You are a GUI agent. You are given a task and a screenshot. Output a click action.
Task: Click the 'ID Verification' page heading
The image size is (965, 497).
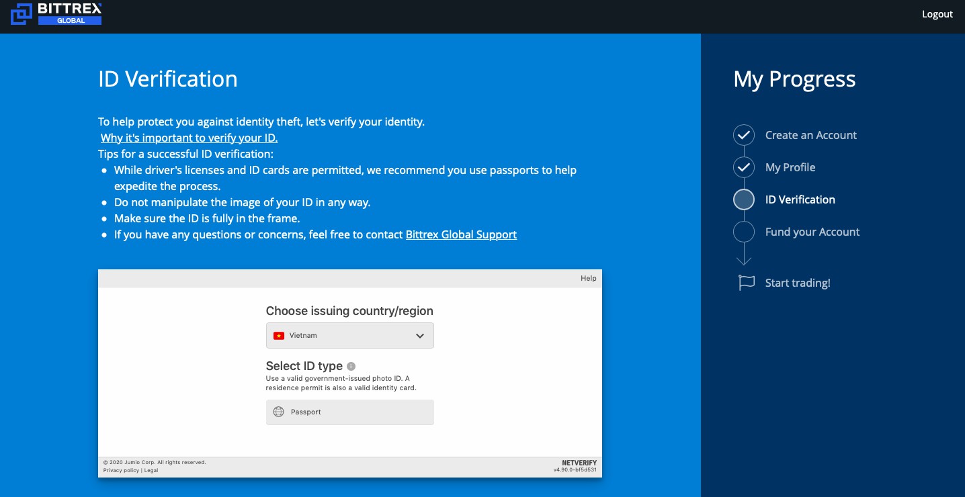(x=168, y=79)
